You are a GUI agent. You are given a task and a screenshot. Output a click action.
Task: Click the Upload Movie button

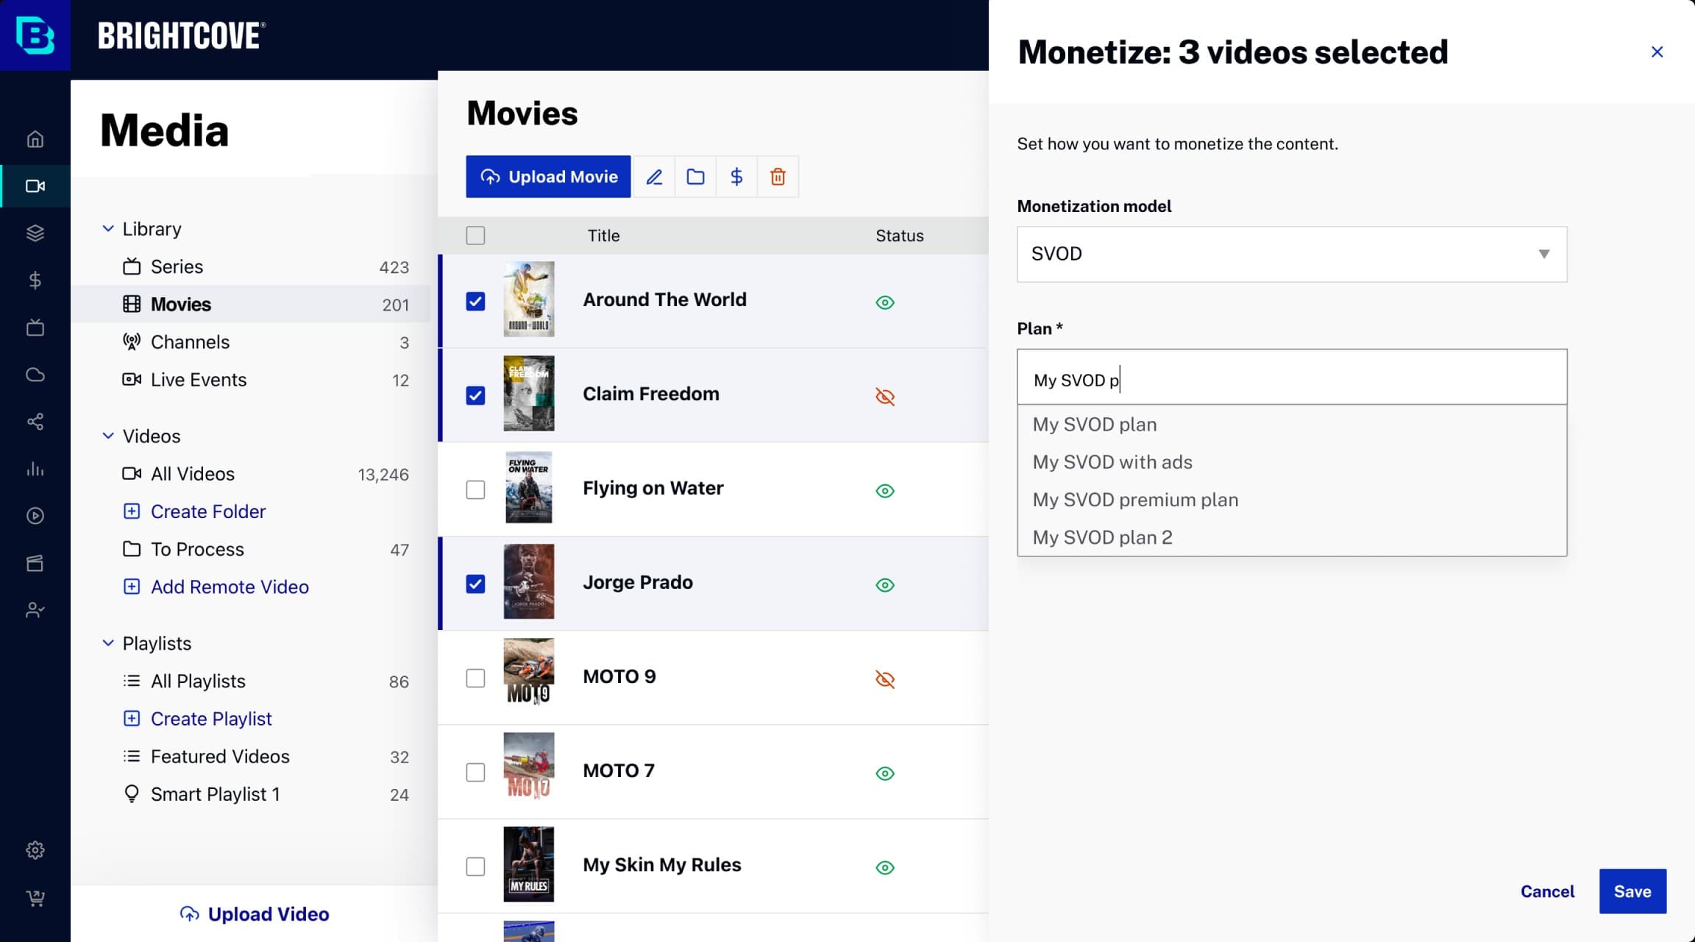click(x=548, y=177)
